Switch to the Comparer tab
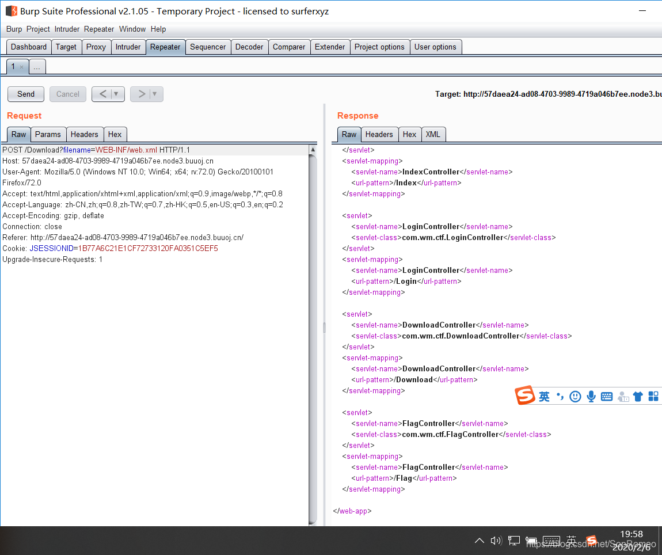Image resolution: width=662 pixels, height=555 pixels. 289,47
